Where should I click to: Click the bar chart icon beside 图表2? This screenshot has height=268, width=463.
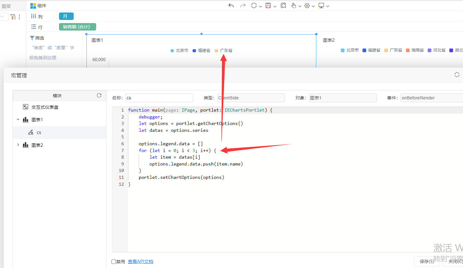[x=26, y=145]
